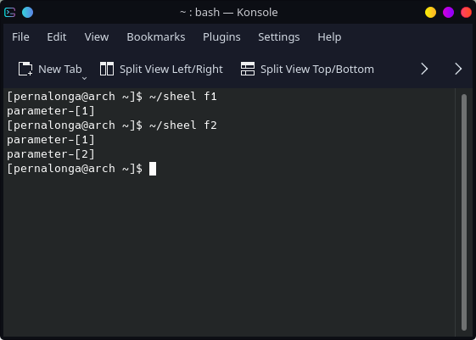Click the blue circle pin button in title bar
Screen dimensions: 476x340
pyautogui.click(x=27, y=13)
